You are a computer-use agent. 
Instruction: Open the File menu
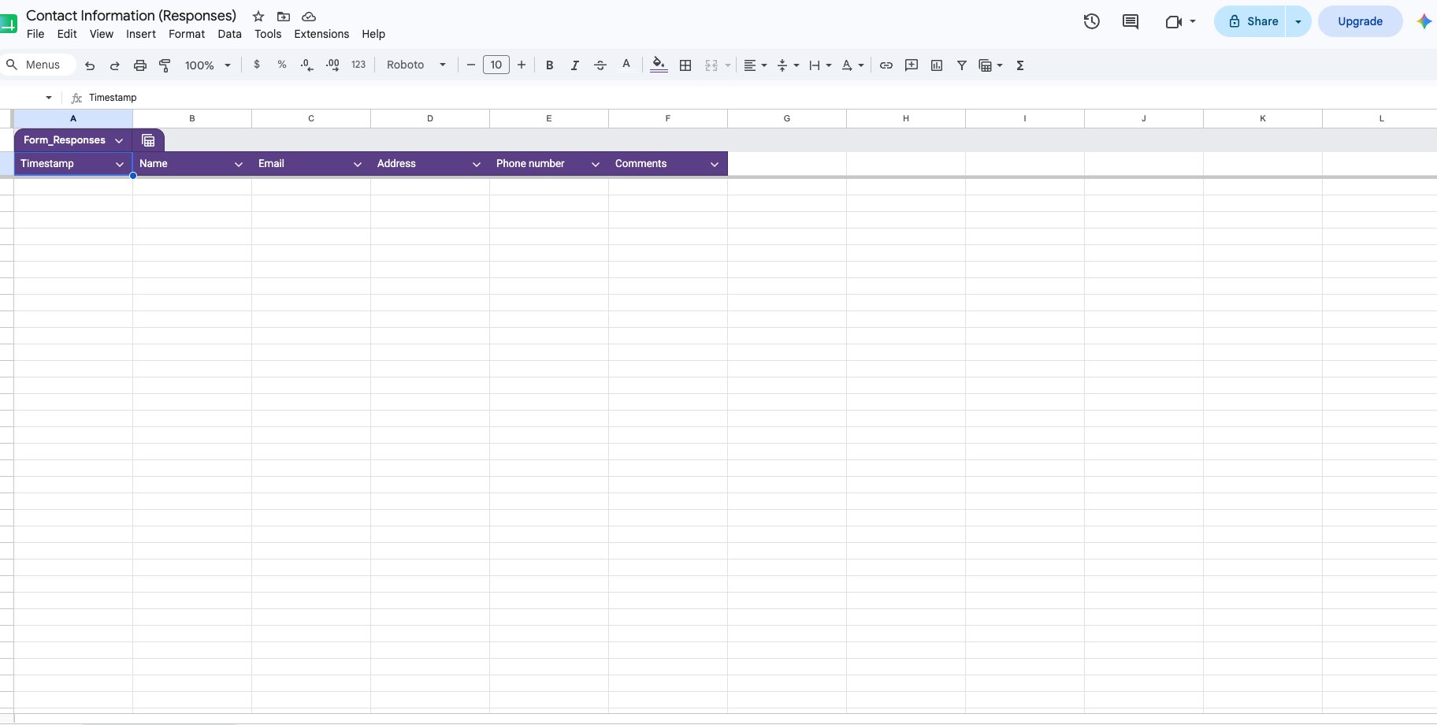35,34
